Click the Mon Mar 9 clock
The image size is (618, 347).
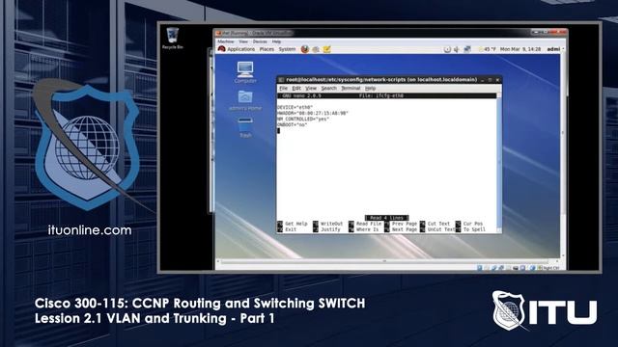[x=520, y=49]
